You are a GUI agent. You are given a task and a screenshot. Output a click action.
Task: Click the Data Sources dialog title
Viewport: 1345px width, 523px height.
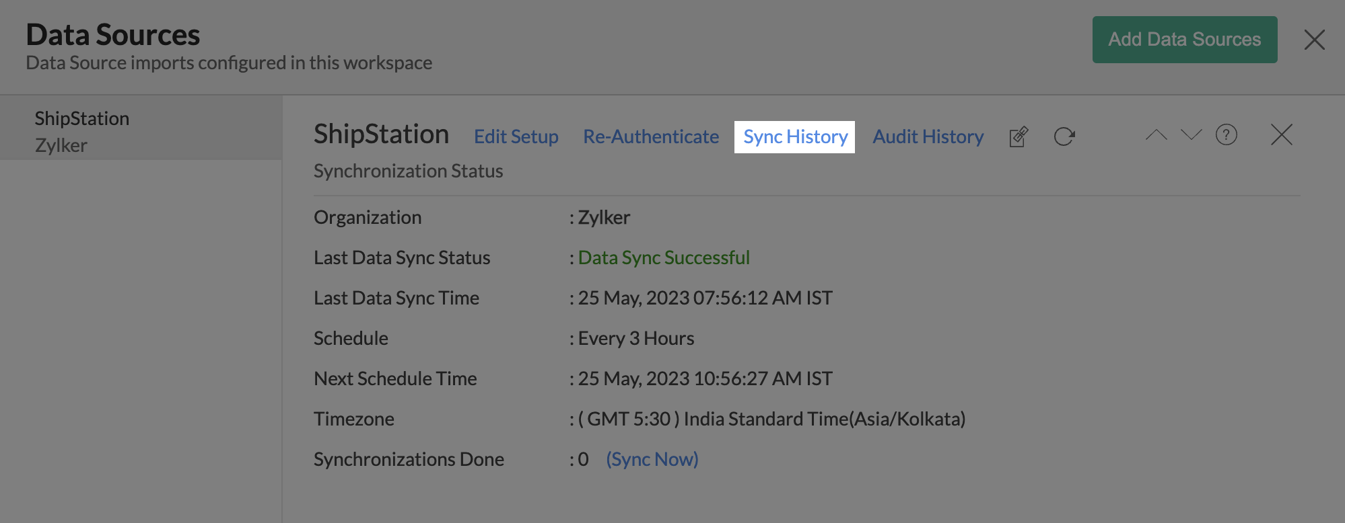click(113, 35)
